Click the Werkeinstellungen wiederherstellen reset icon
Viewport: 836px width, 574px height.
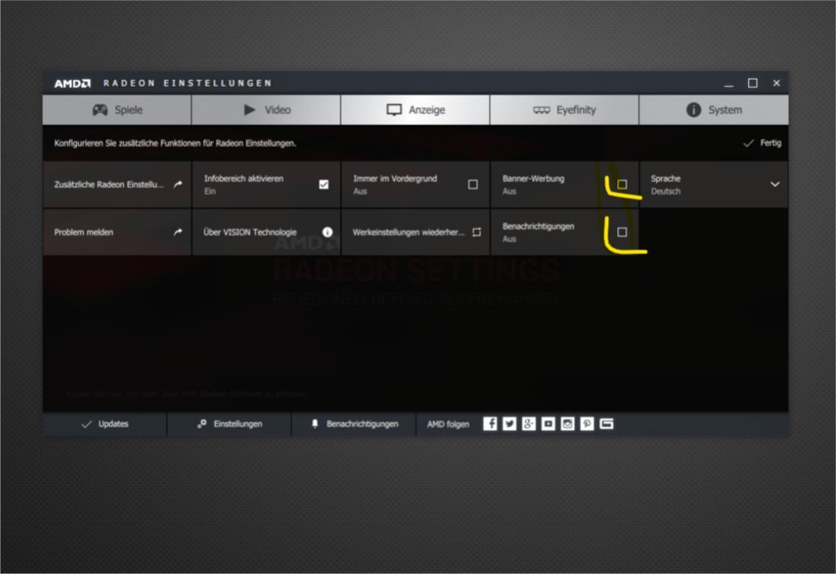click(476, 232)
